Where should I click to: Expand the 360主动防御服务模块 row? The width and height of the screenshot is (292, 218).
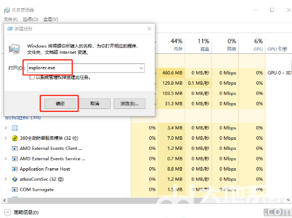click(x=6, y=138)
